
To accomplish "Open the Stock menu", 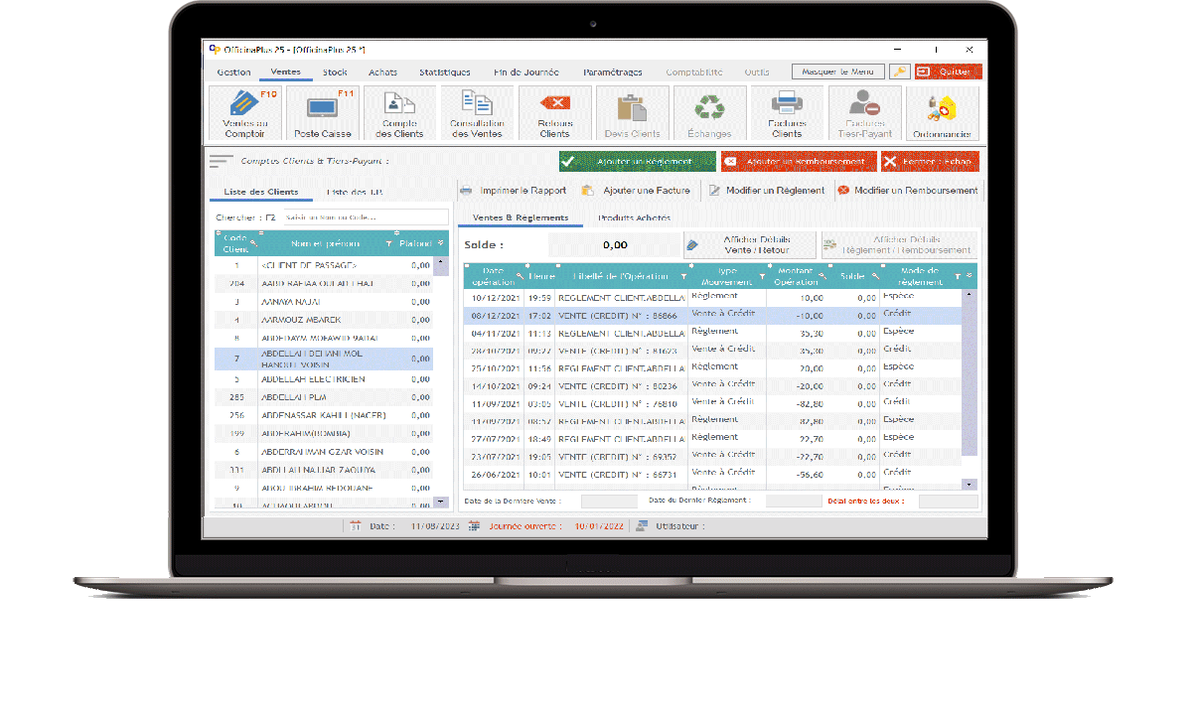I will pos(335,72).
